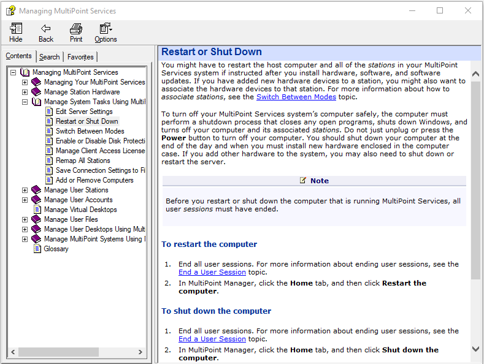Click the content scroll up arrow
Image resolution: width=484 pixels, height=364 pixels.
[x=475, y=74]
